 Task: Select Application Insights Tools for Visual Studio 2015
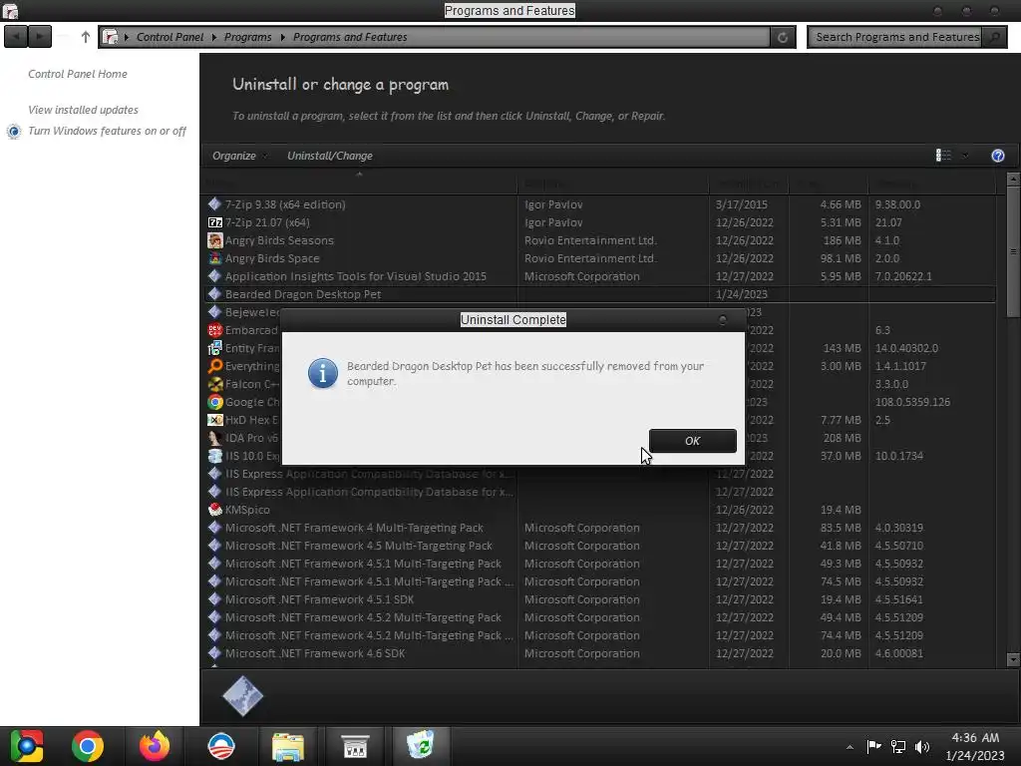(x=598, y=276)
